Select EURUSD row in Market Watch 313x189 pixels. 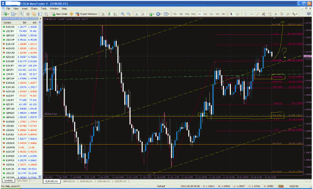pos(20,27)
